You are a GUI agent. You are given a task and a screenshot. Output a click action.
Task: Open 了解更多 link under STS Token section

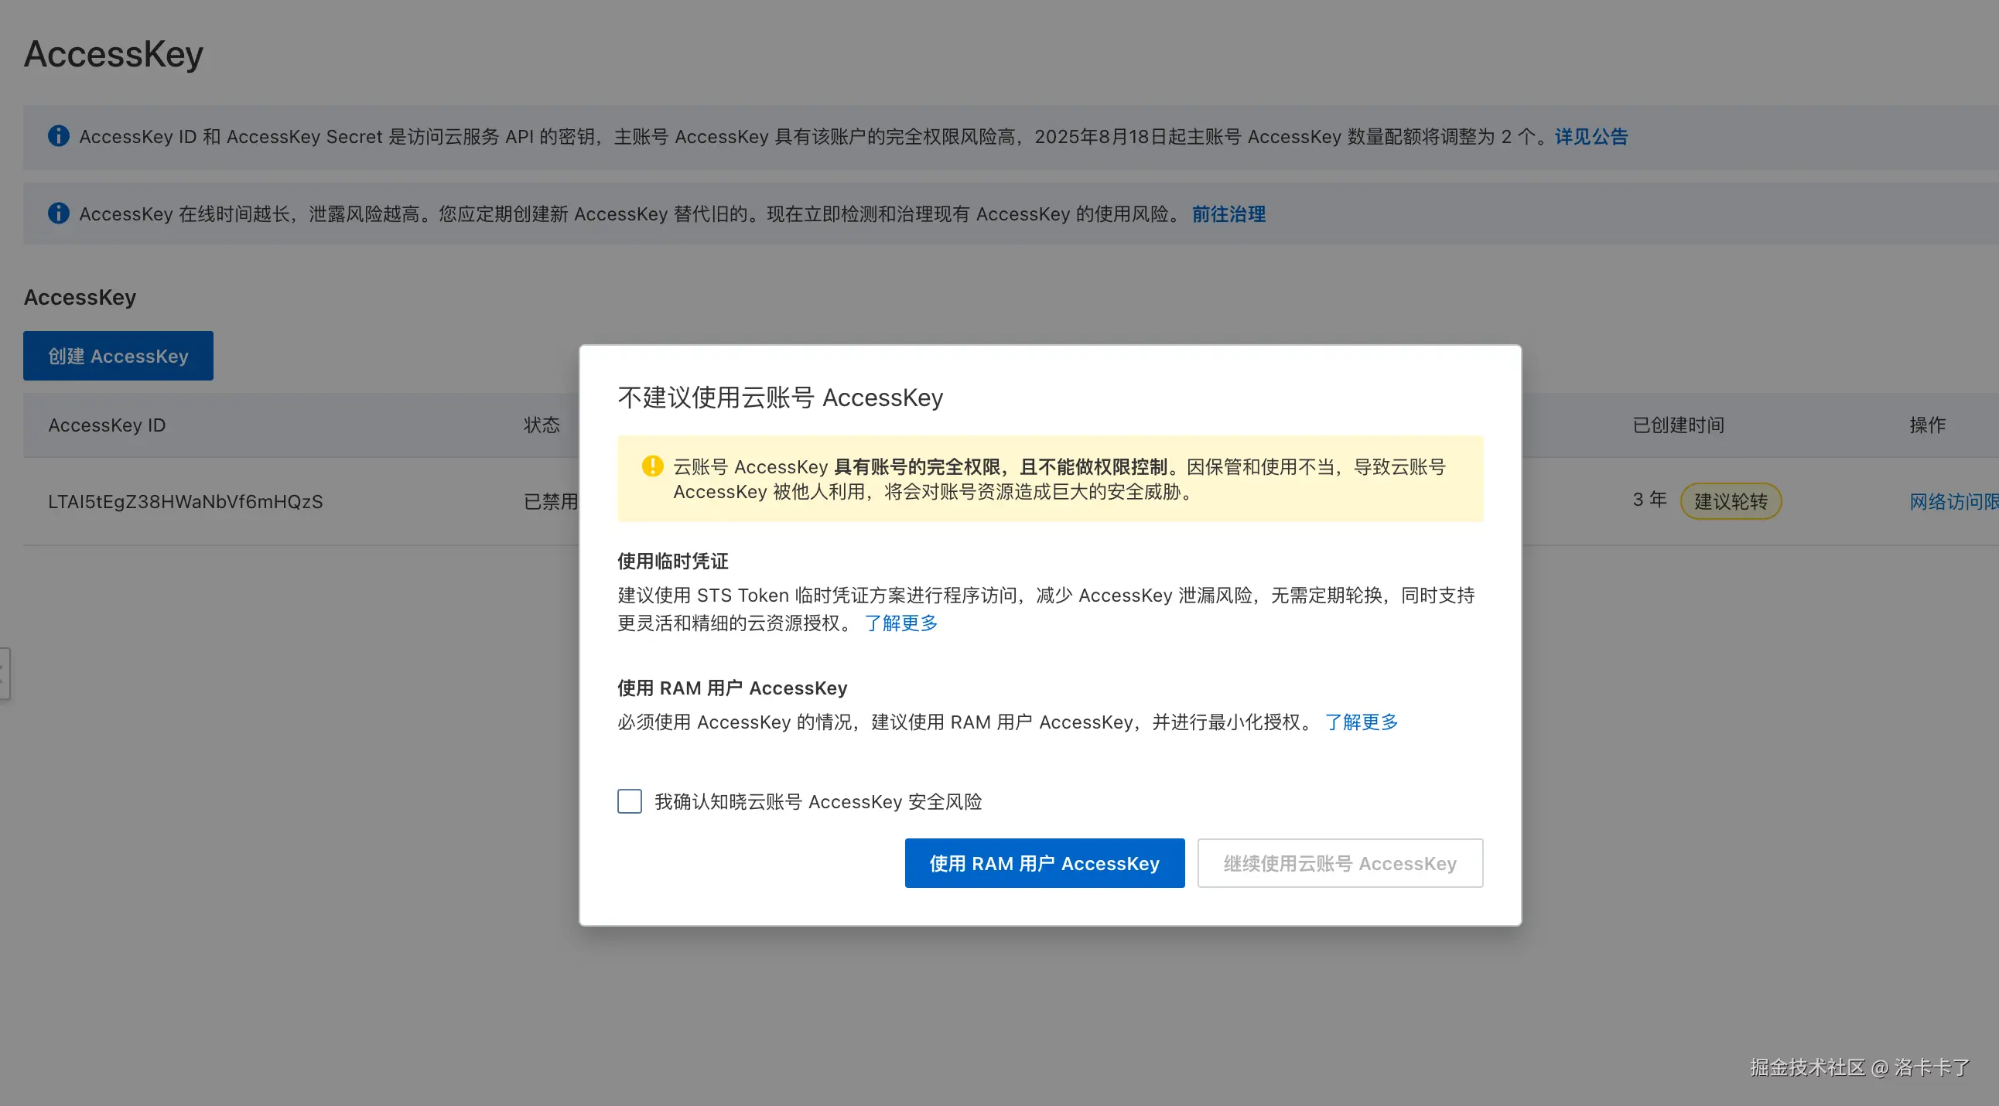901,623
